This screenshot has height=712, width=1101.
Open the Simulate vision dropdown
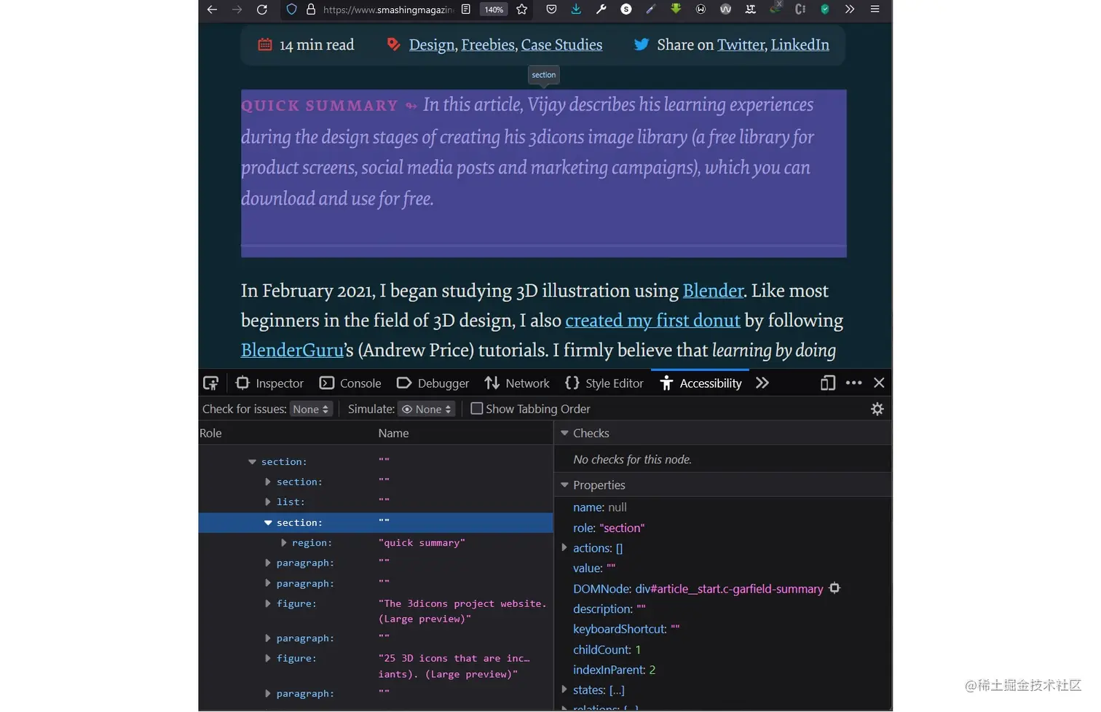[x=427, y=410]
